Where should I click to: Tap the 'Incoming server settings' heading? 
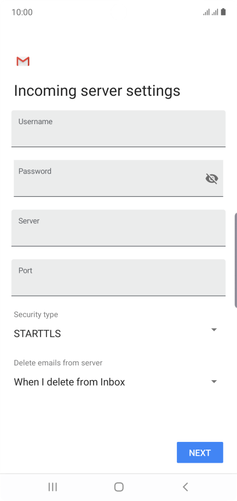pyautogui.click(x=97, y=91)
